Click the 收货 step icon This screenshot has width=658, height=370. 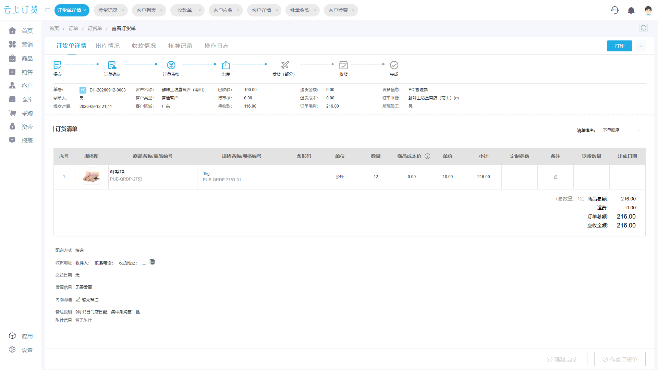[343, 65]
